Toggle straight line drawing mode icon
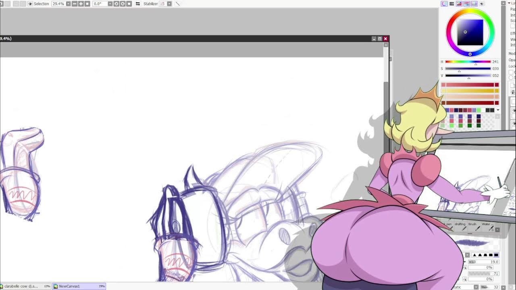The height and width of the screenshot is (290, 516). 178,4
